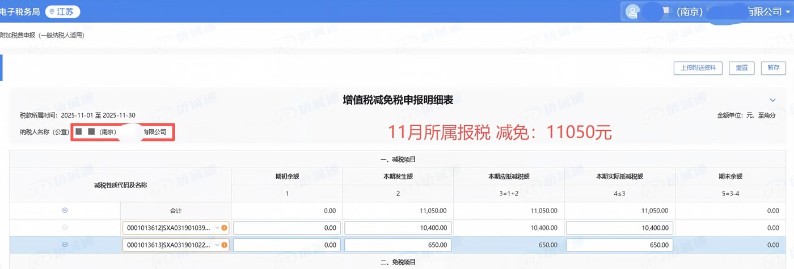Click the 减税性质代码及名称 column header

(x=120, y=185)
